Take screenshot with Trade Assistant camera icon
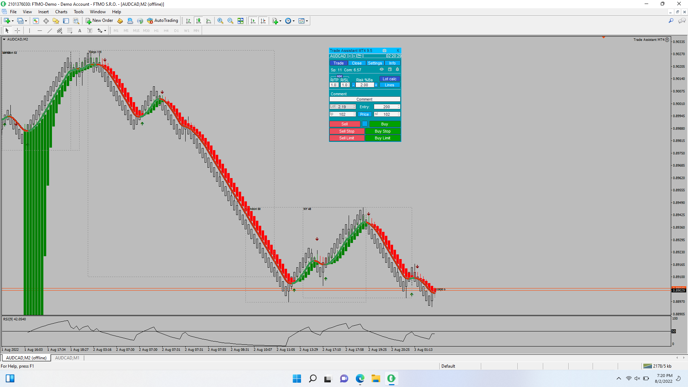 pyautogui.click(x=384, y=51)
